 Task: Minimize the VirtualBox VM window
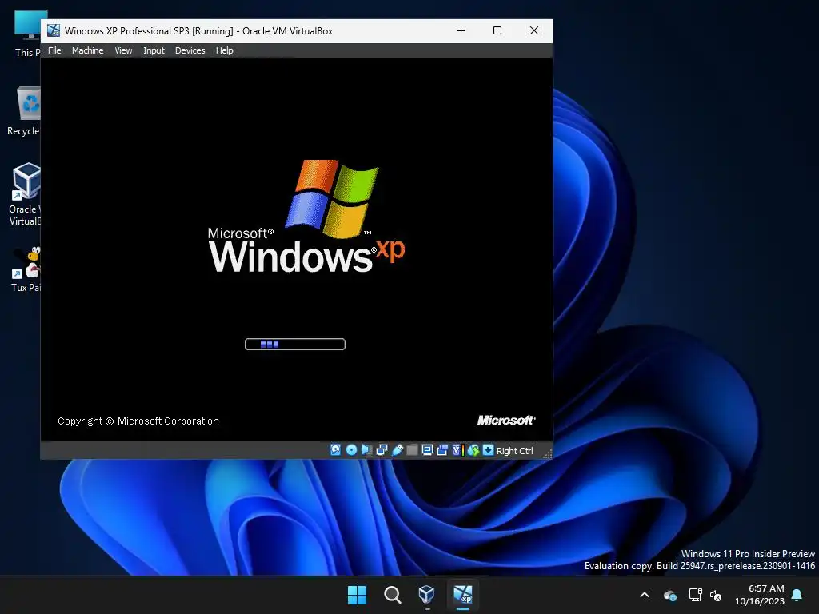coord(461,30)
